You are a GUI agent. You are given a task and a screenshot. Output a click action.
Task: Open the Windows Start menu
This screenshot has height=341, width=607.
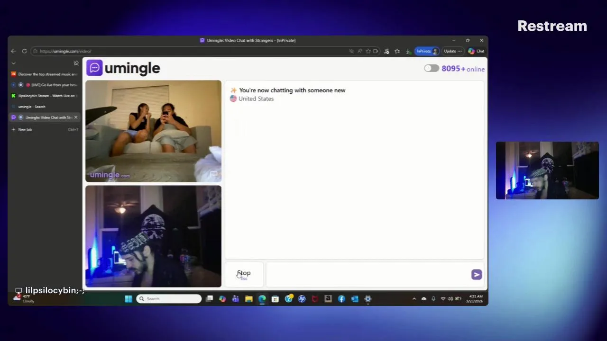128,299
